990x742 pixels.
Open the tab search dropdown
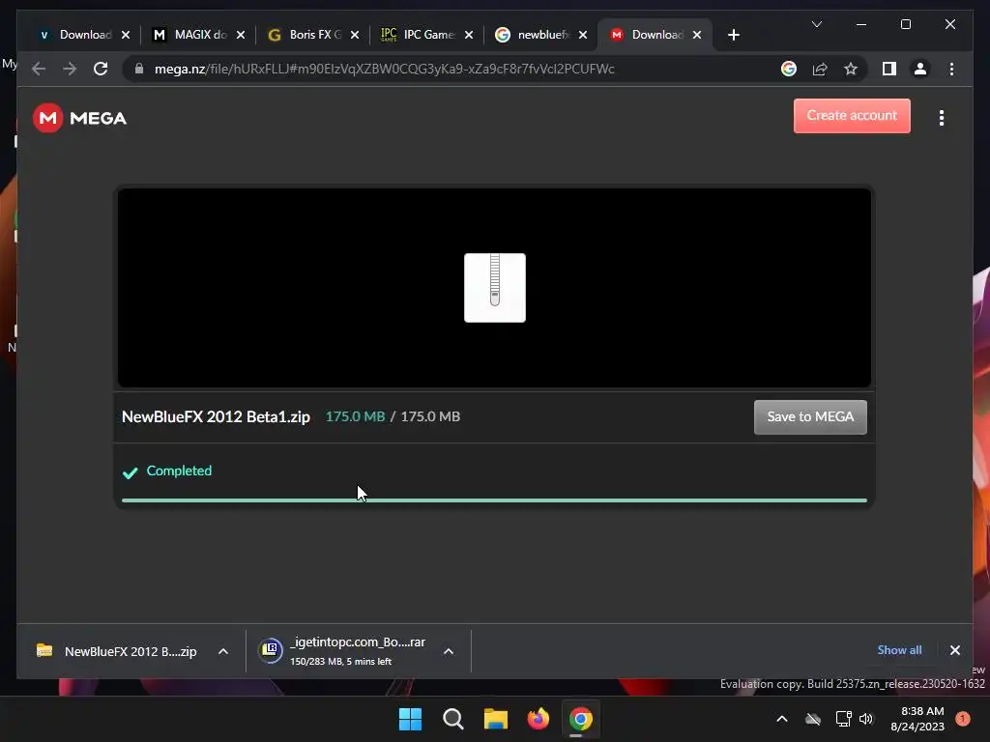[x=816, y=24]
